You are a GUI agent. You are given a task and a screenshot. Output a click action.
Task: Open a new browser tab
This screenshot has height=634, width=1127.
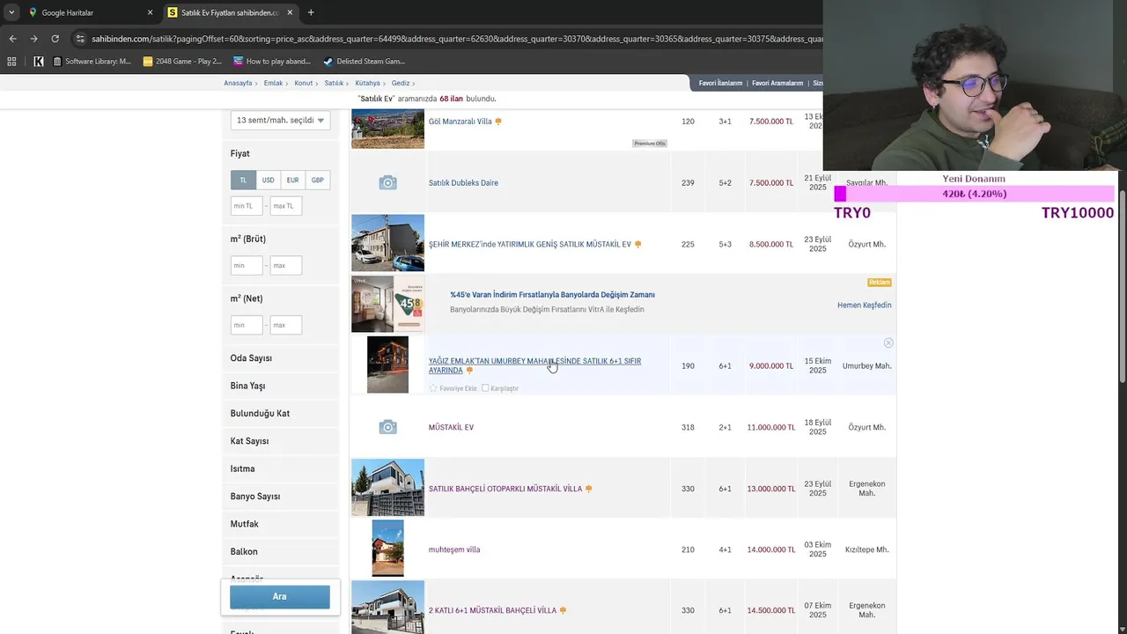point(311,12)
